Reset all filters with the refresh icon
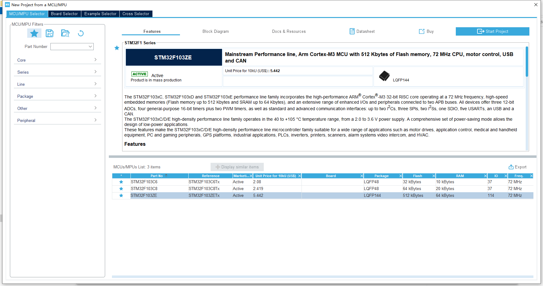The height and width of the screenshot is (286, 543). pos(81,33)
